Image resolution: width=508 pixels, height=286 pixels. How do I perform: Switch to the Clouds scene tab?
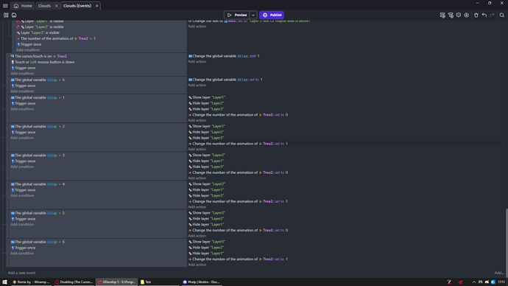pos(44,6)
